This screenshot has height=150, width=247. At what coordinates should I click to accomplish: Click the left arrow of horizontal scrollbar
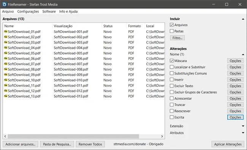tap(5, 136)
